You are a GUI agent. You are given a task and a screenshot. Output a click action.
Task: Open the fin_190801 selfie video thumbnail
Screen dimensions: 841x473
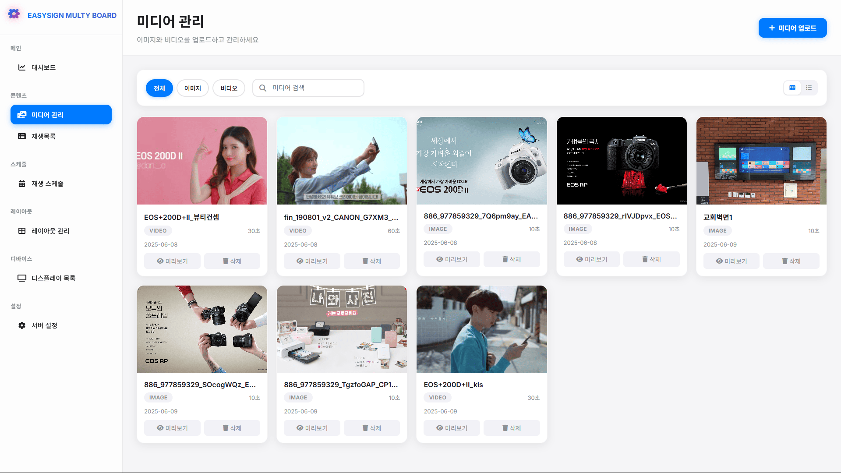(x=342, y=161)
